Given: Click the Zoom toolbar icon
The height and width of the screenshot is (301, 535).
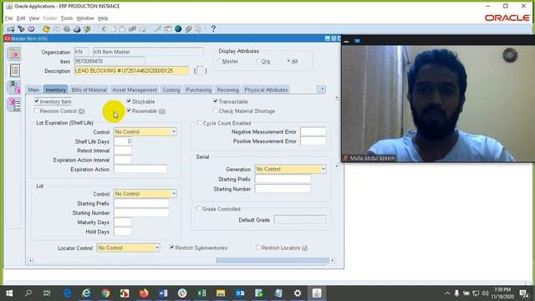Looking at the screenshot, I should pyautogui.click(x=167, y=29).
